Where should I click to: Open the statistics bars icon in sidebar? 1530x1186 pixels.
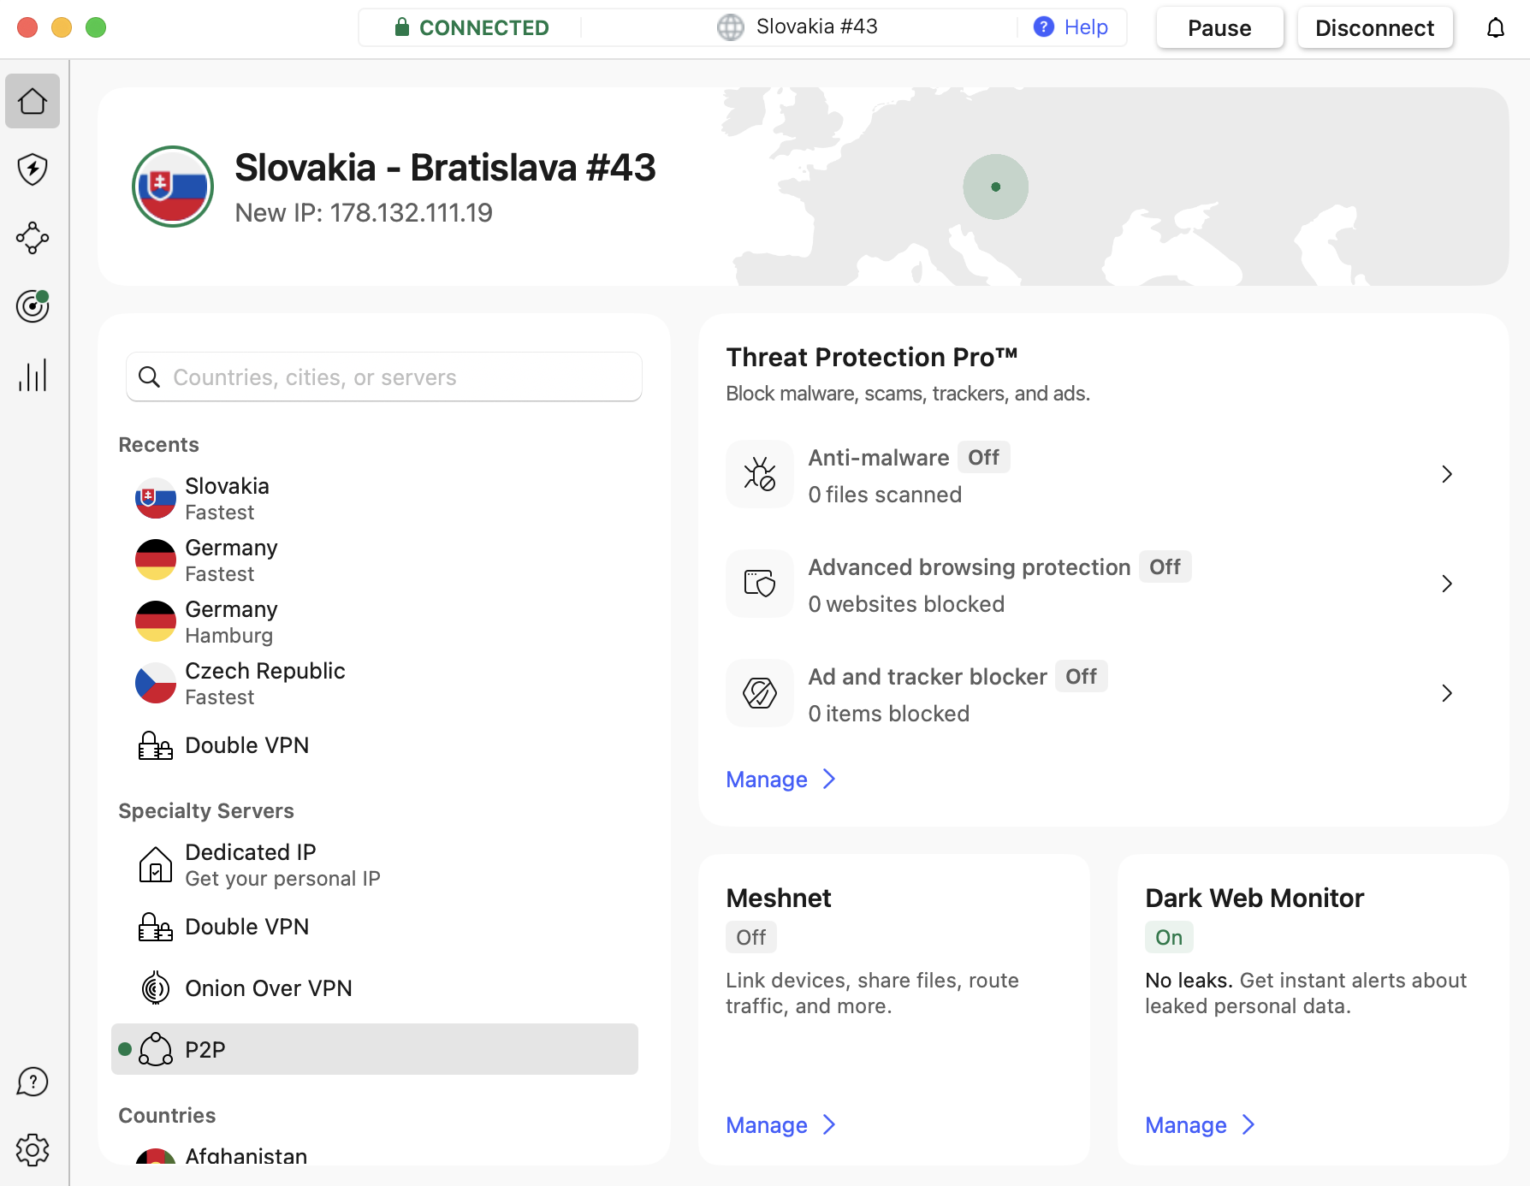(x=33, y=375)
